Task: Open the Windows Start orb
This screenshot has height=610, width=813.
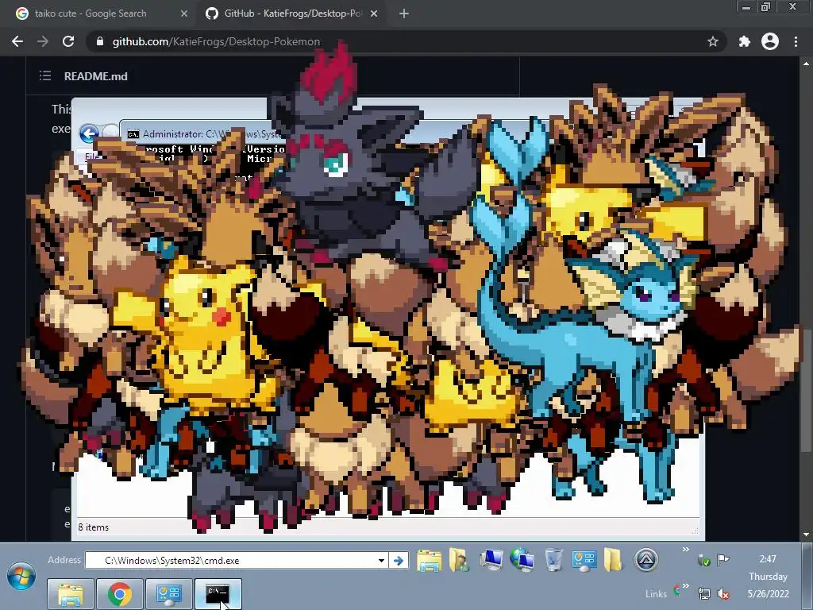Action: (x=21, y=576)
